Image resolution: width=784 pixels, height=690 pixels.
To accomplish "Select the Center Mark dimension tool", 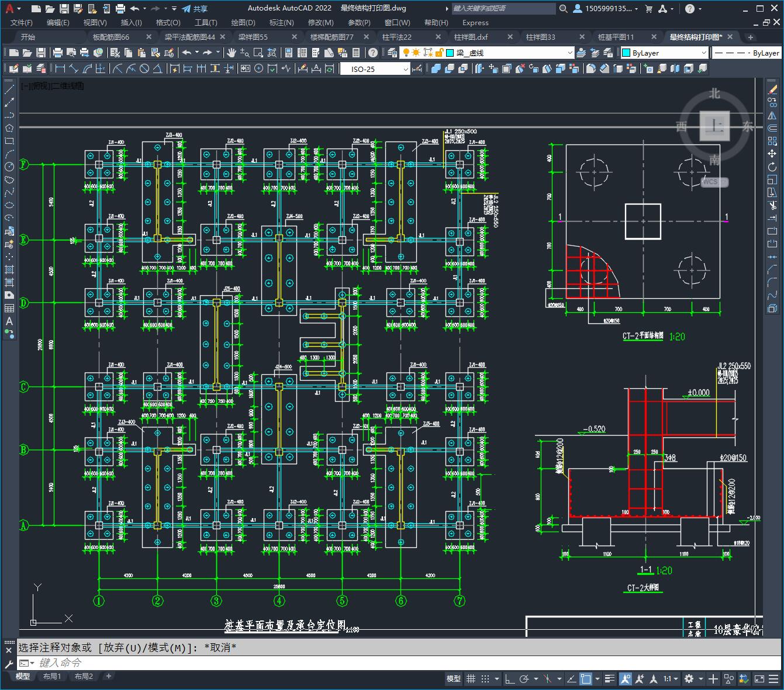I will point(258,68).
